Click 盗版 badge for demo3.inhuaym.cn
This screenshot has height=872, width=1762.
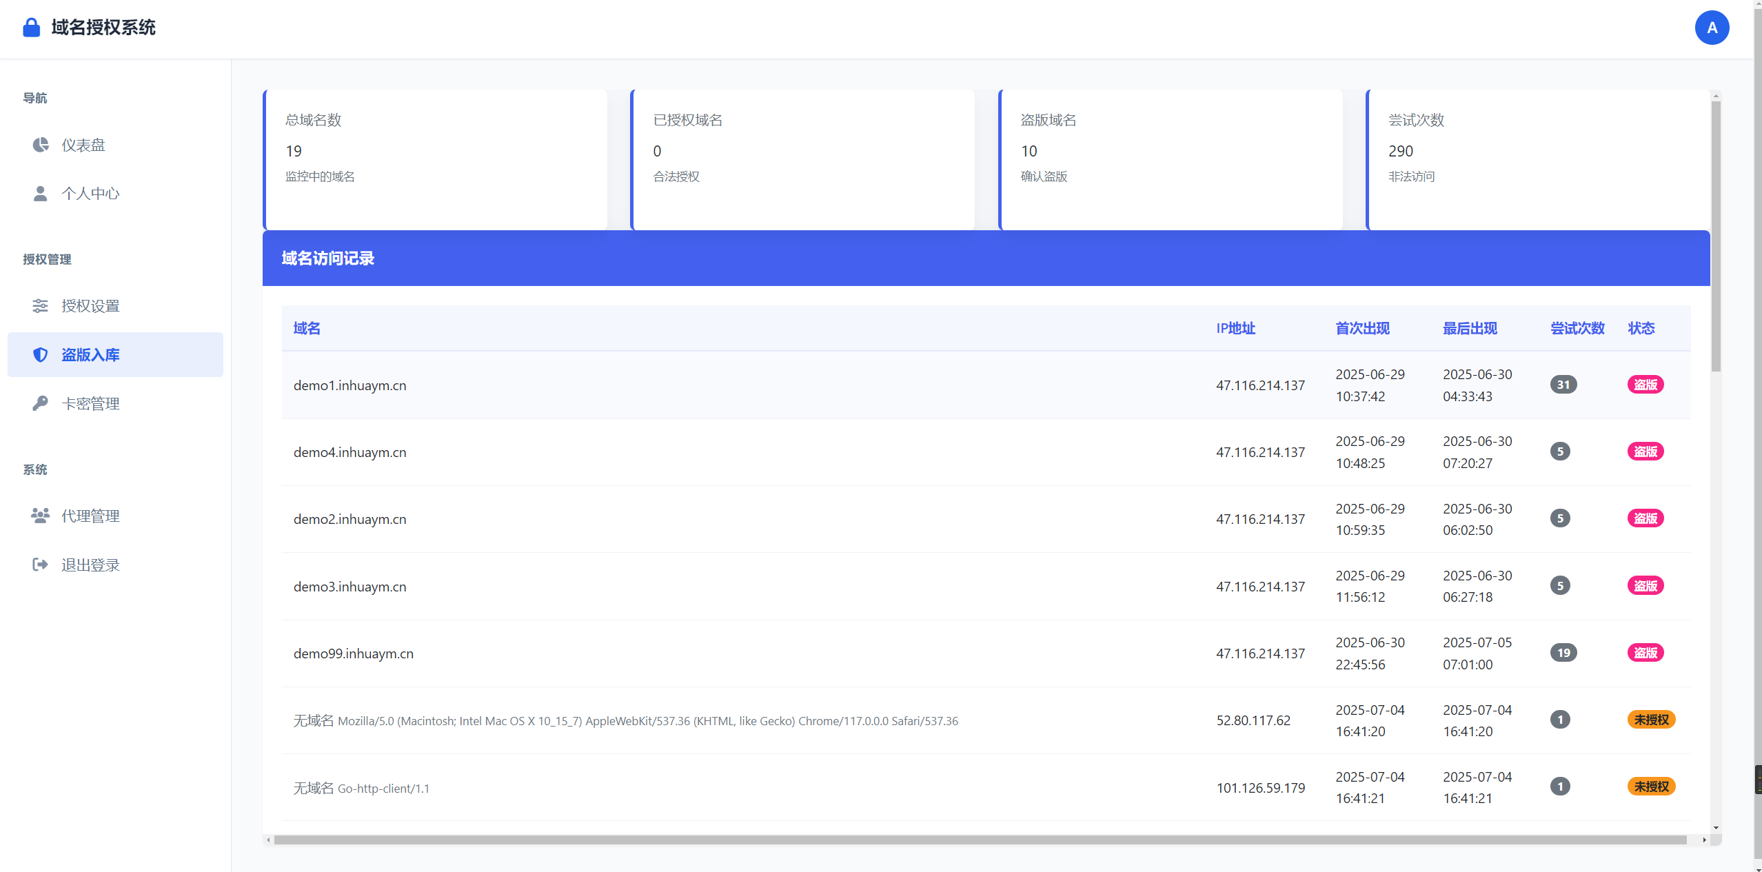click(x=1645, y=586)
